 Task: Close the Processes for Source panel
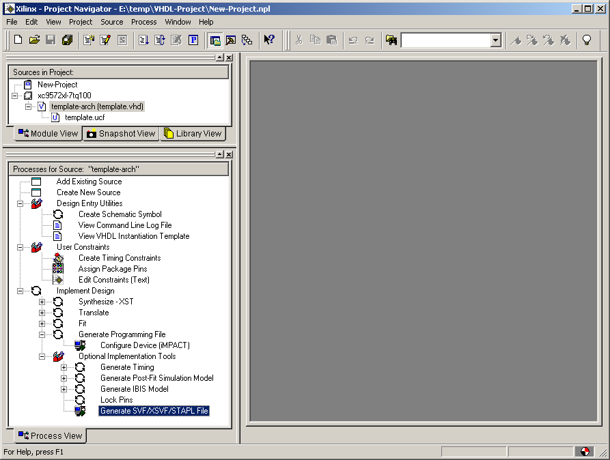pos(229,154)
